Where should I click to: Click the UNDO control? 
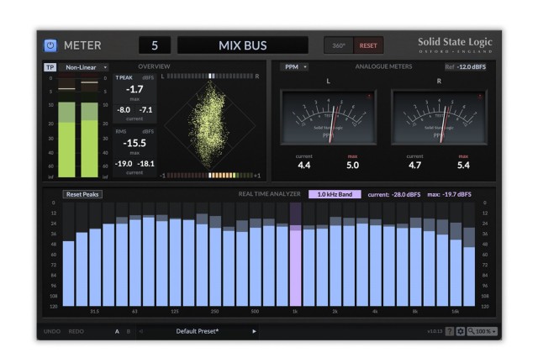point(52,331)
